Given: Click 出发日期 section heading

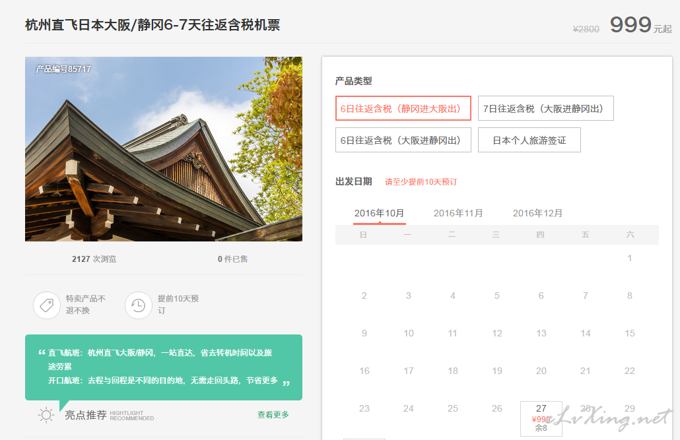Looking at the screenshot, I should pyautogui.click(x=353, y=181).
